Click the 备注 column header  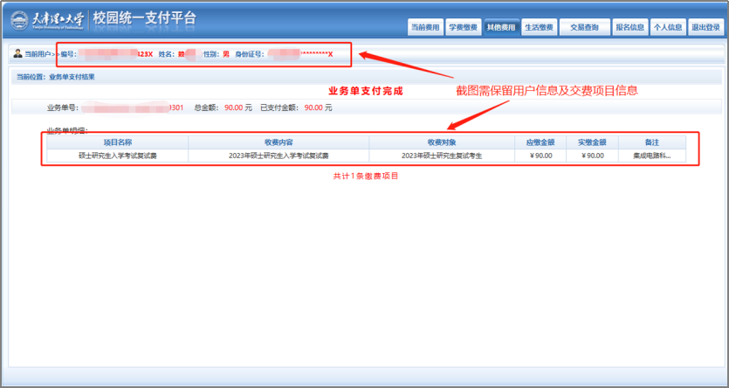(x=651, y=142)
